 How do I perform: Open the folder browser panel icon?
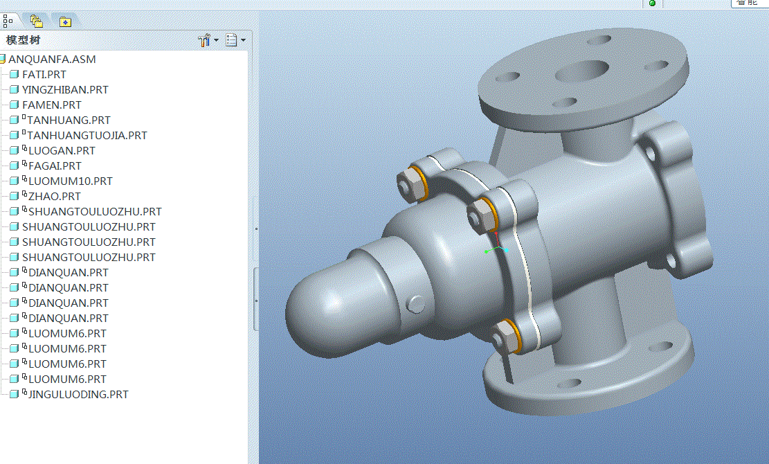[36, 20]
